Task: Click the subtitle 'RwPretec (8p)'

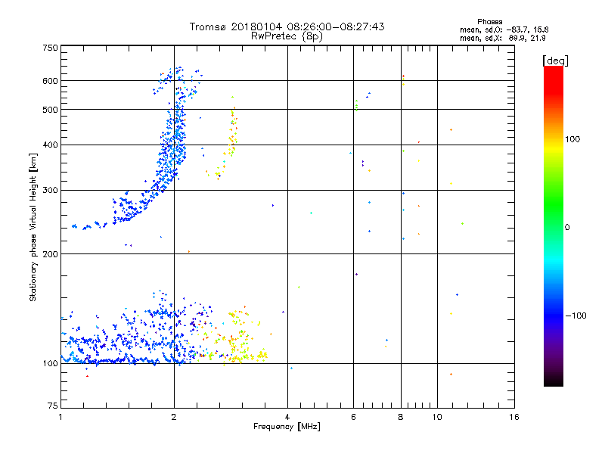Action: (x=287, y=36)
